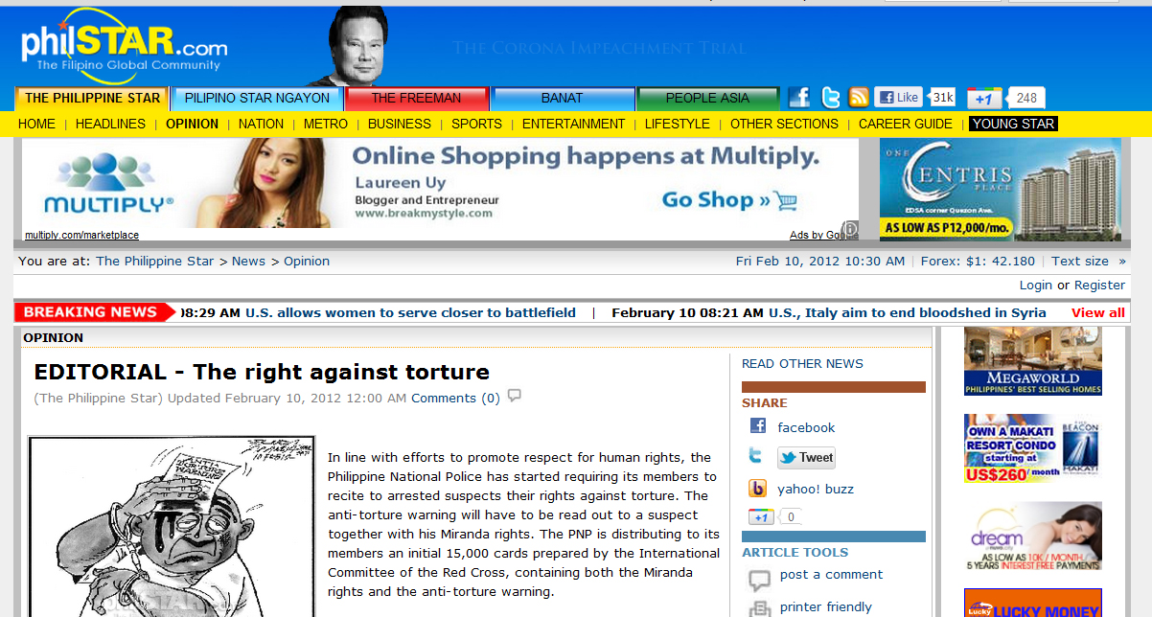Select the THE FREEMAN tab
Image resolution: width=1152 pixels, height=617 pixels.
(416, 98)
